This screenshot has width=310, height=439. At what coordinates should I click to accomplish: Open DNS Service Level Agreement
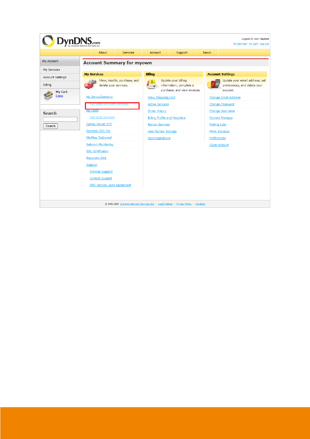pos(110,185)
